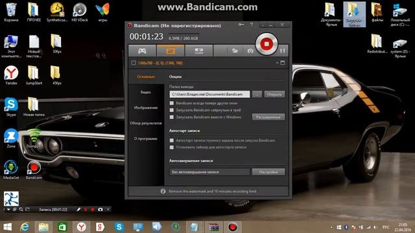Click magnifier icon on recording mini bar

(x=21, y=210)
